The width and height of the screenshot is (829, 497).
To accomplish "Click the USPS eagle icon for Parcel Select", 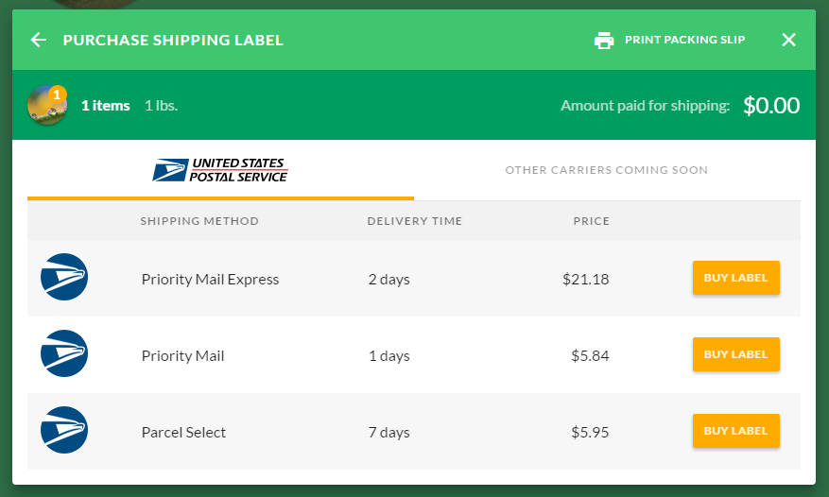I will (64, 431).
